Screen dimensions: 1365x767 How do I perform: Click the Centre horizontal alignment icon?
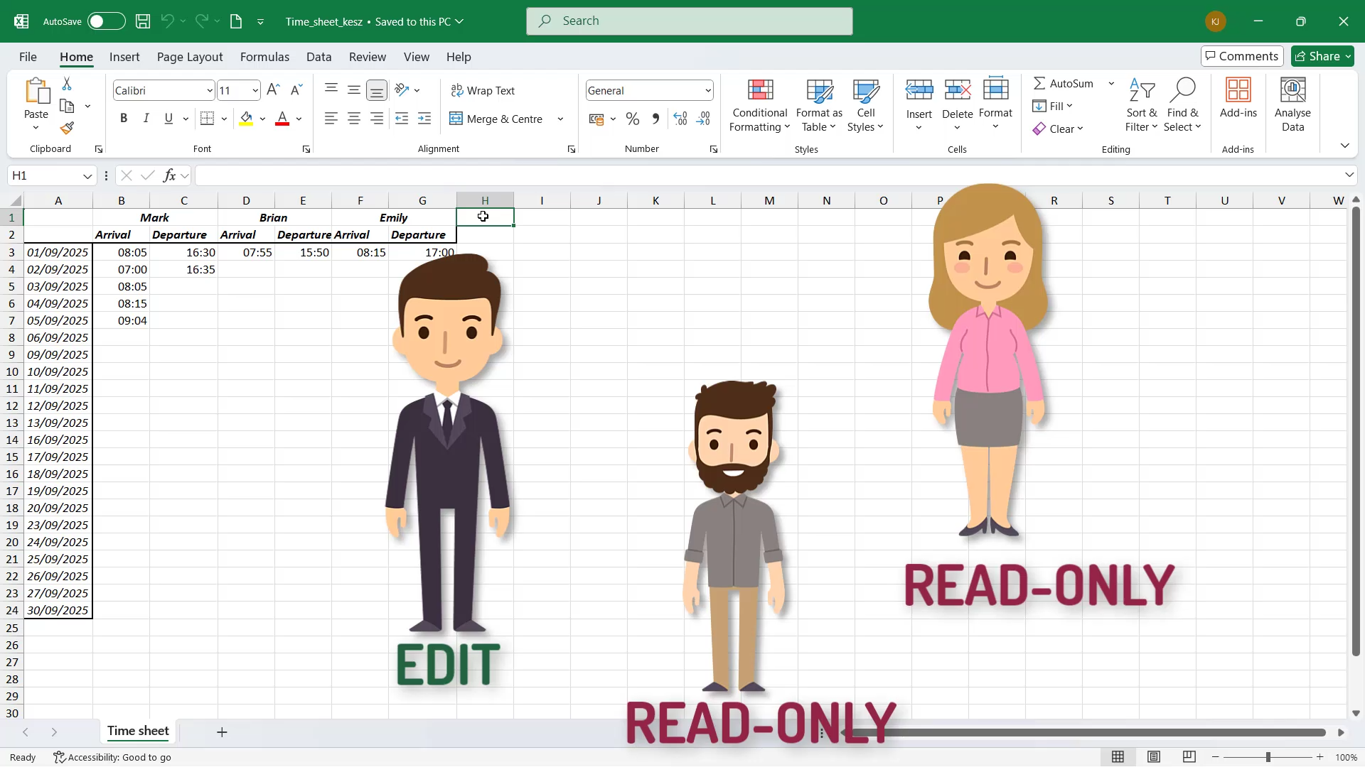353,119
